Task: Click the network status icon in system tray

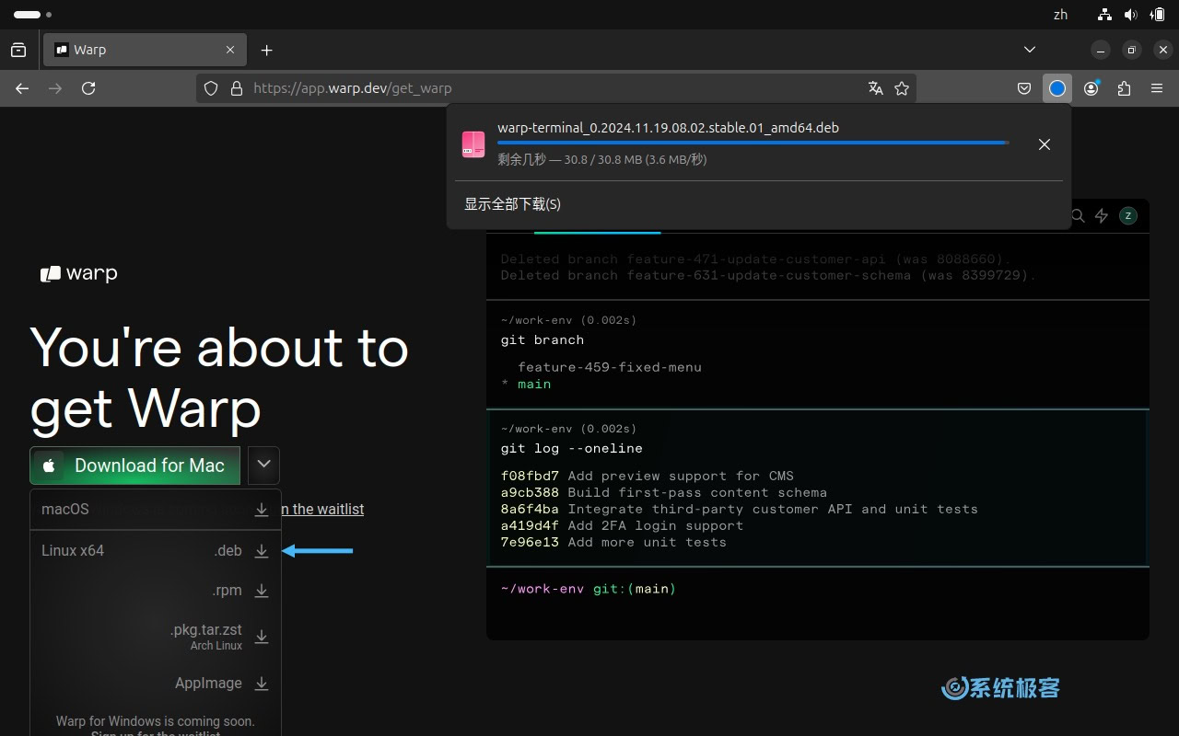Action: coord(1105,15)
